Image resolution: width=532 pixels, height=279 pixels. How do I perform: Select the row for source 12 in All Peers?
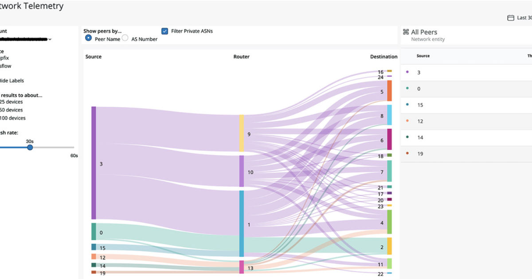click(465, 121)
